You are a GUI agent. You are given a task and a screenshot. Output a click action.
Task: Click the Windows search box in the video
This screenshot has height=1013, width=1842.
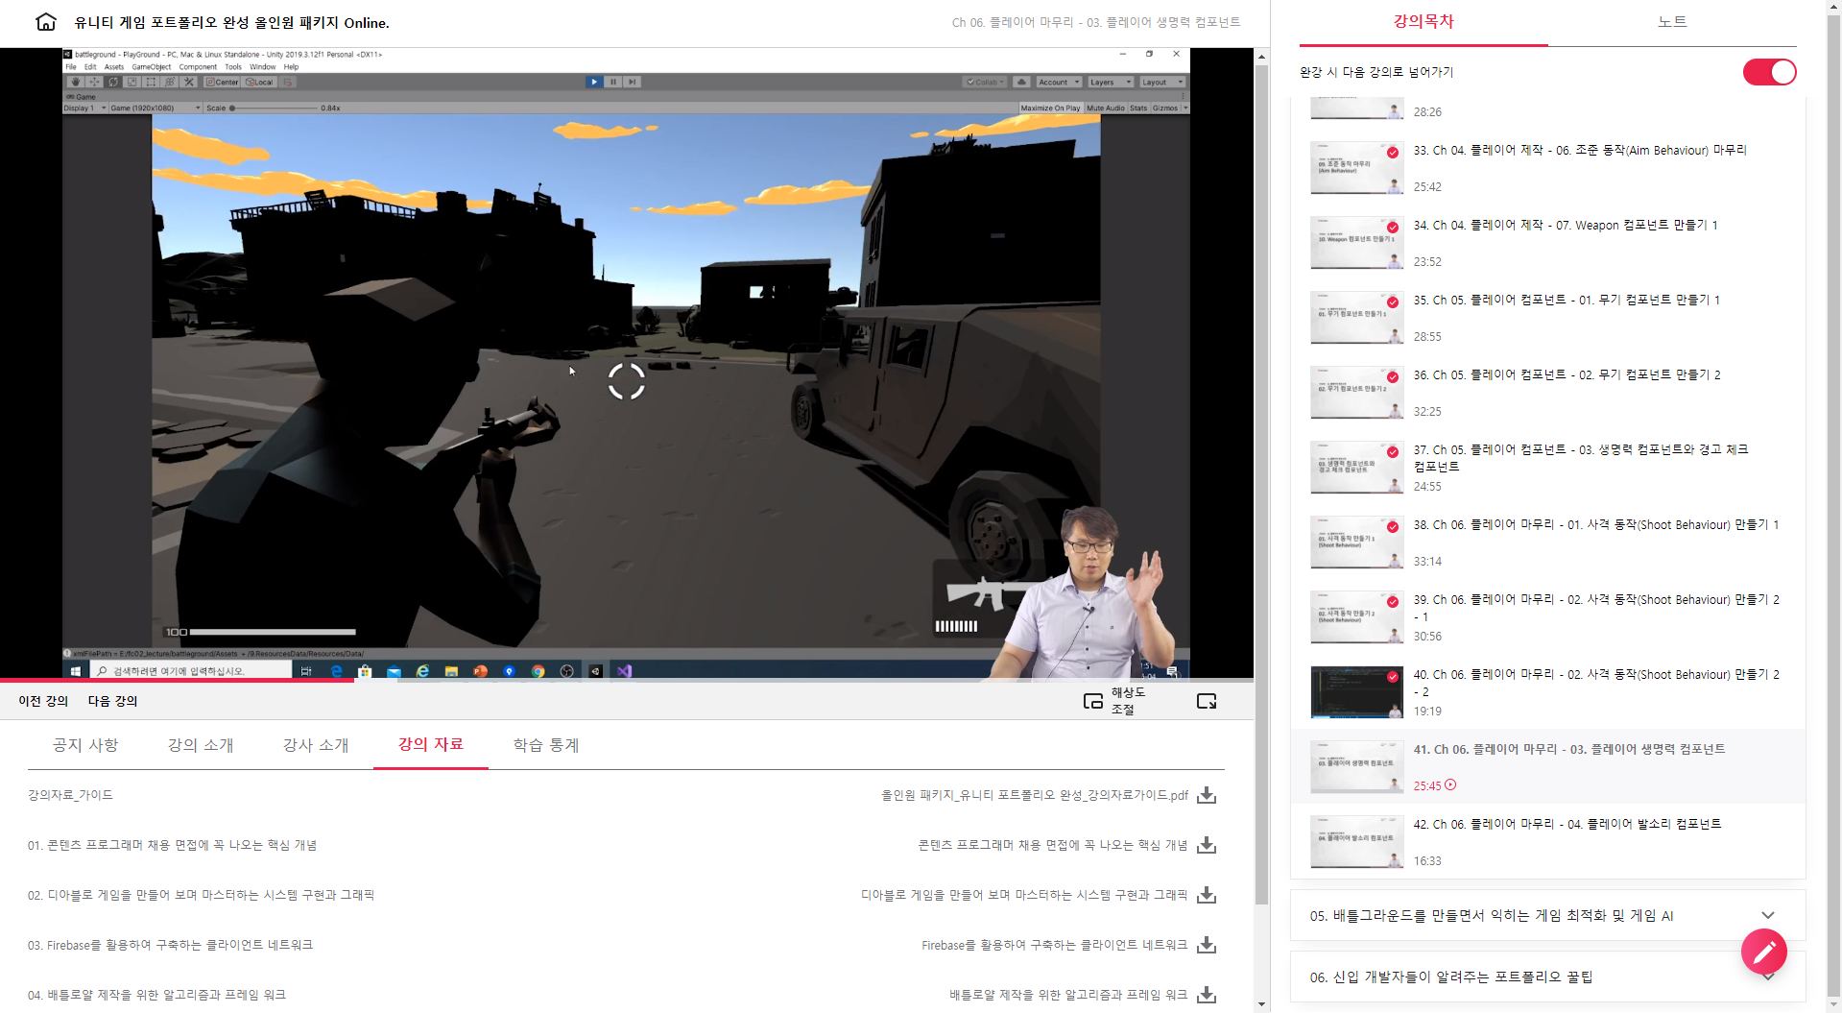(x=191, y=671)
